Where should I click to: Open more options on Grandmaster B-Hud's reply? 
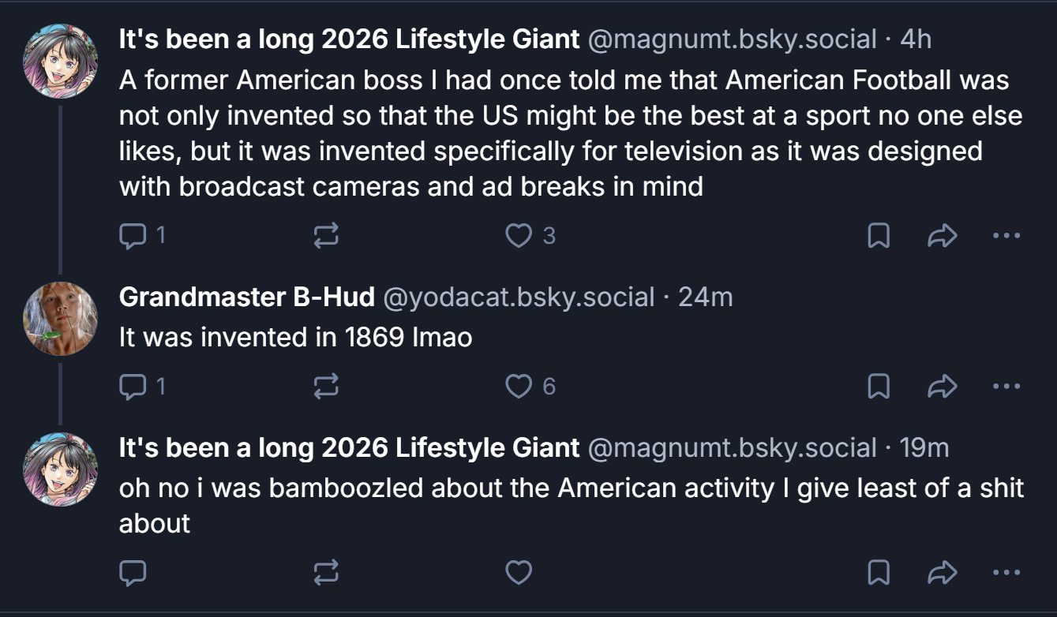pyautogui.click(x=1006, y=386)
